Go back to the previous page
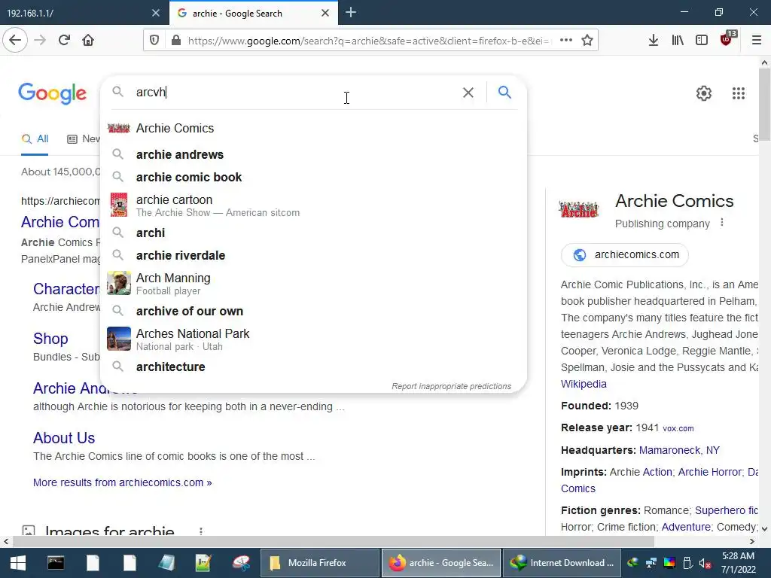The height and width of the screenshot is (578, 771). (15, 41)
